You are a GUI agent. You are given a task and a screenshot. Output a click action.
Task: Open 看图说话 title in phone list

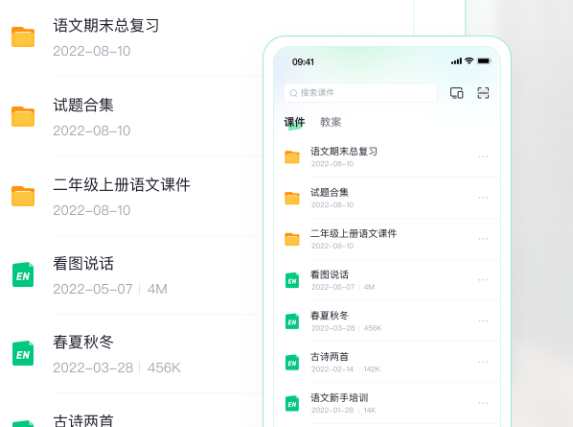[330, 274]
